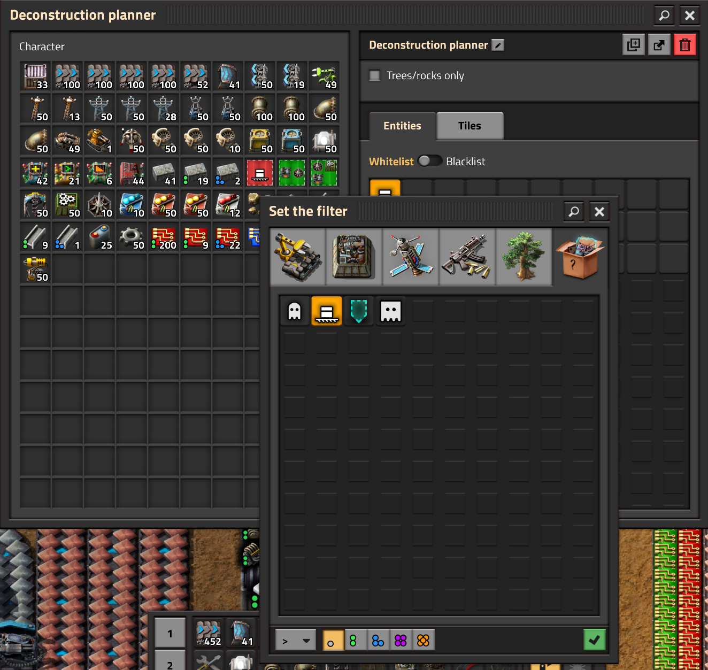708x670 pixels.
Task: Open the Production assembler filter group
Action: point(353,257)
